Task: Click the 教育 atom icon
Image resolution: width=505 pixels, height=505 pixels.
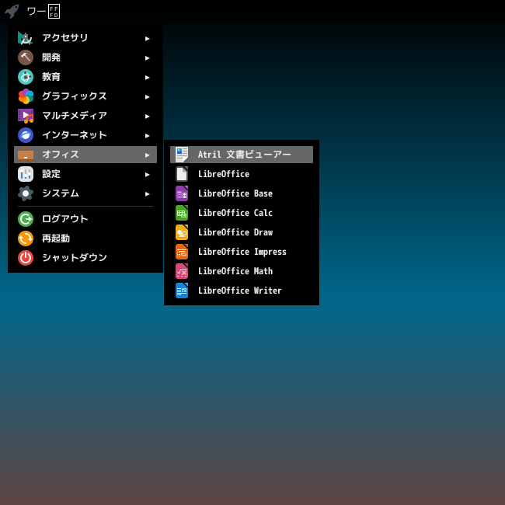Action: [x=26, y=77]
